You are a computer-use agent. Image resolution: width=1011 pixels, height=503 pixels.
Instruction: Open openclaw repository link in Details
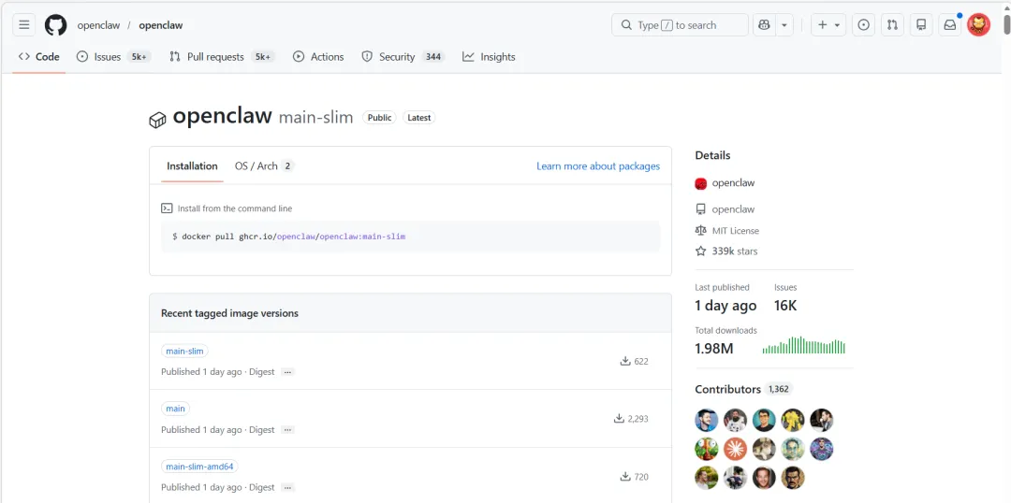733,209
